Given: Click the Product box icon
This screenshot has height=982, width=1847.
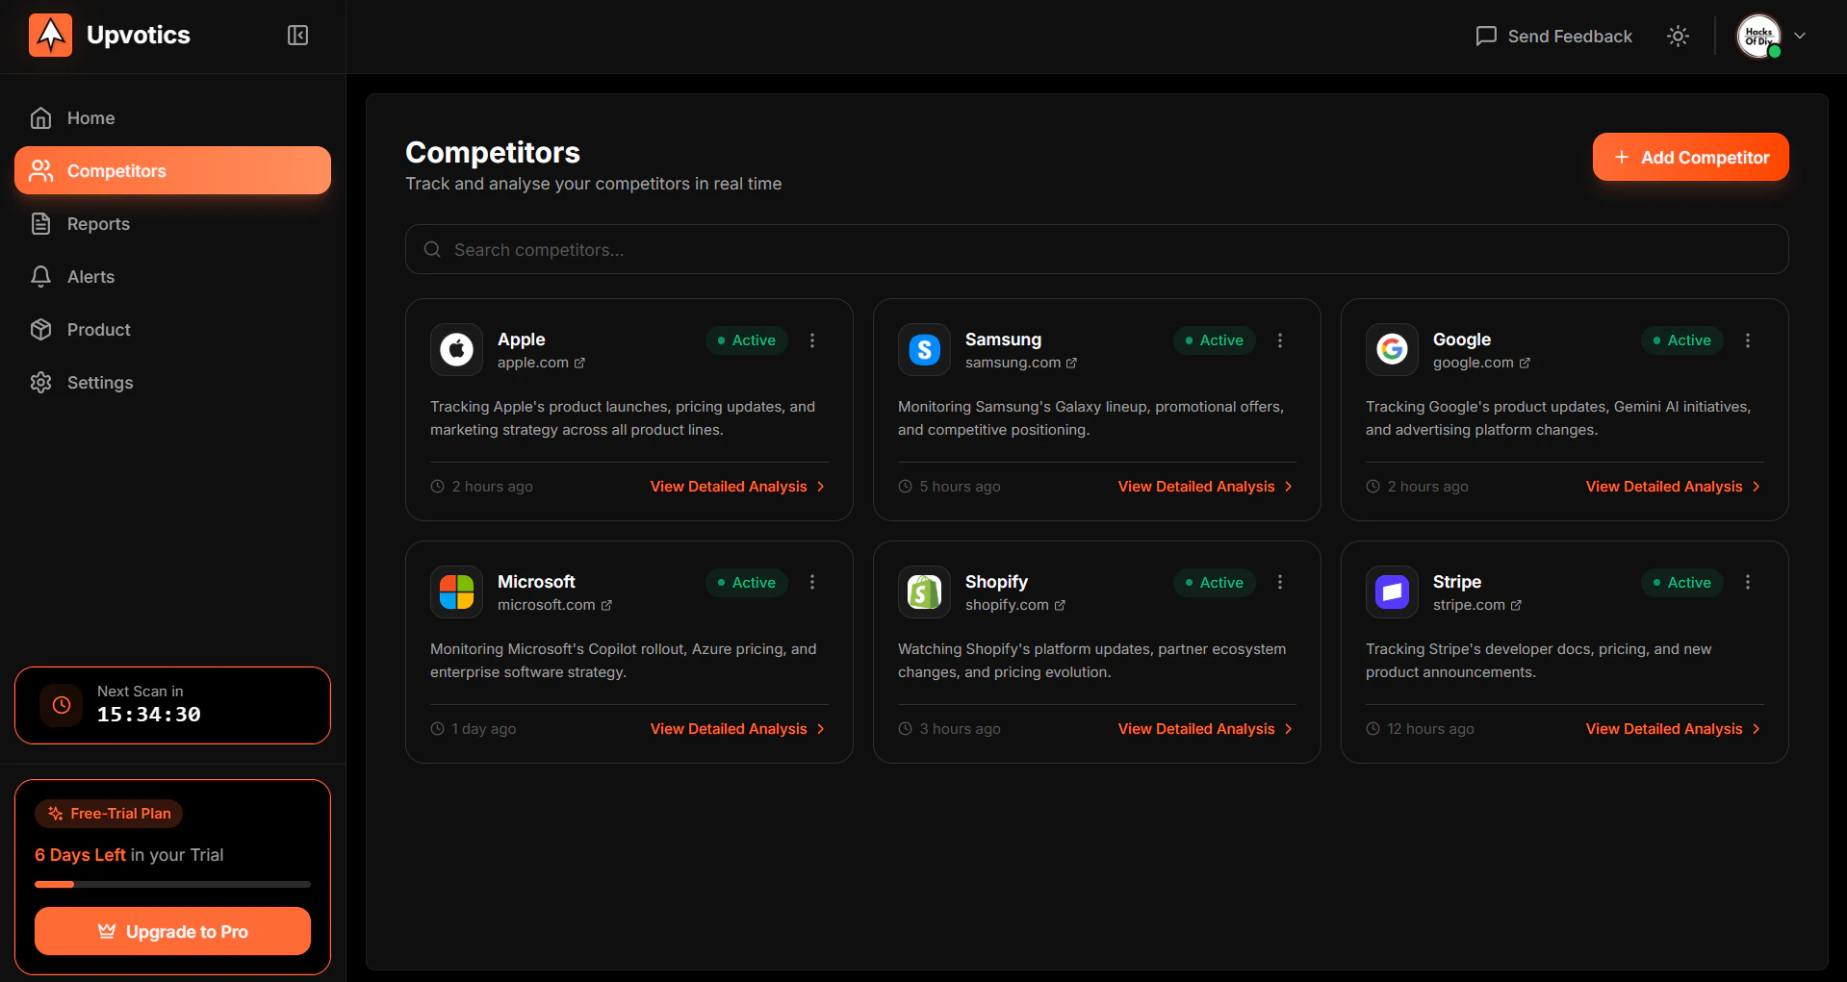Looking at the screenshot, I should coord(40,329).
